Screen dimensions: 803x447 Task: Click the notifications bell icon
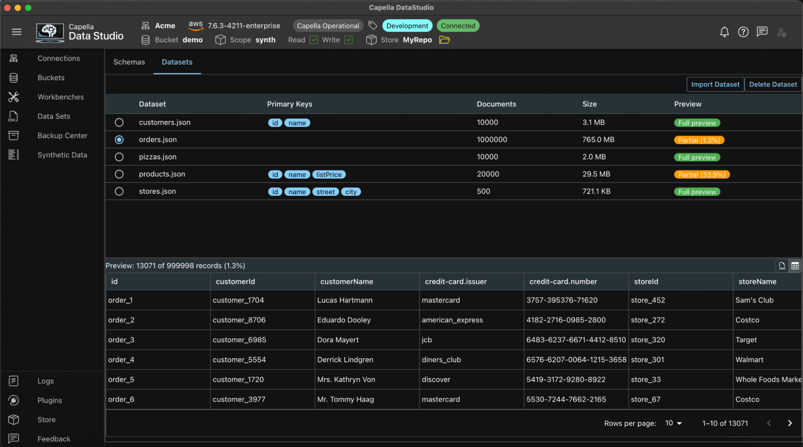point(724,32)
